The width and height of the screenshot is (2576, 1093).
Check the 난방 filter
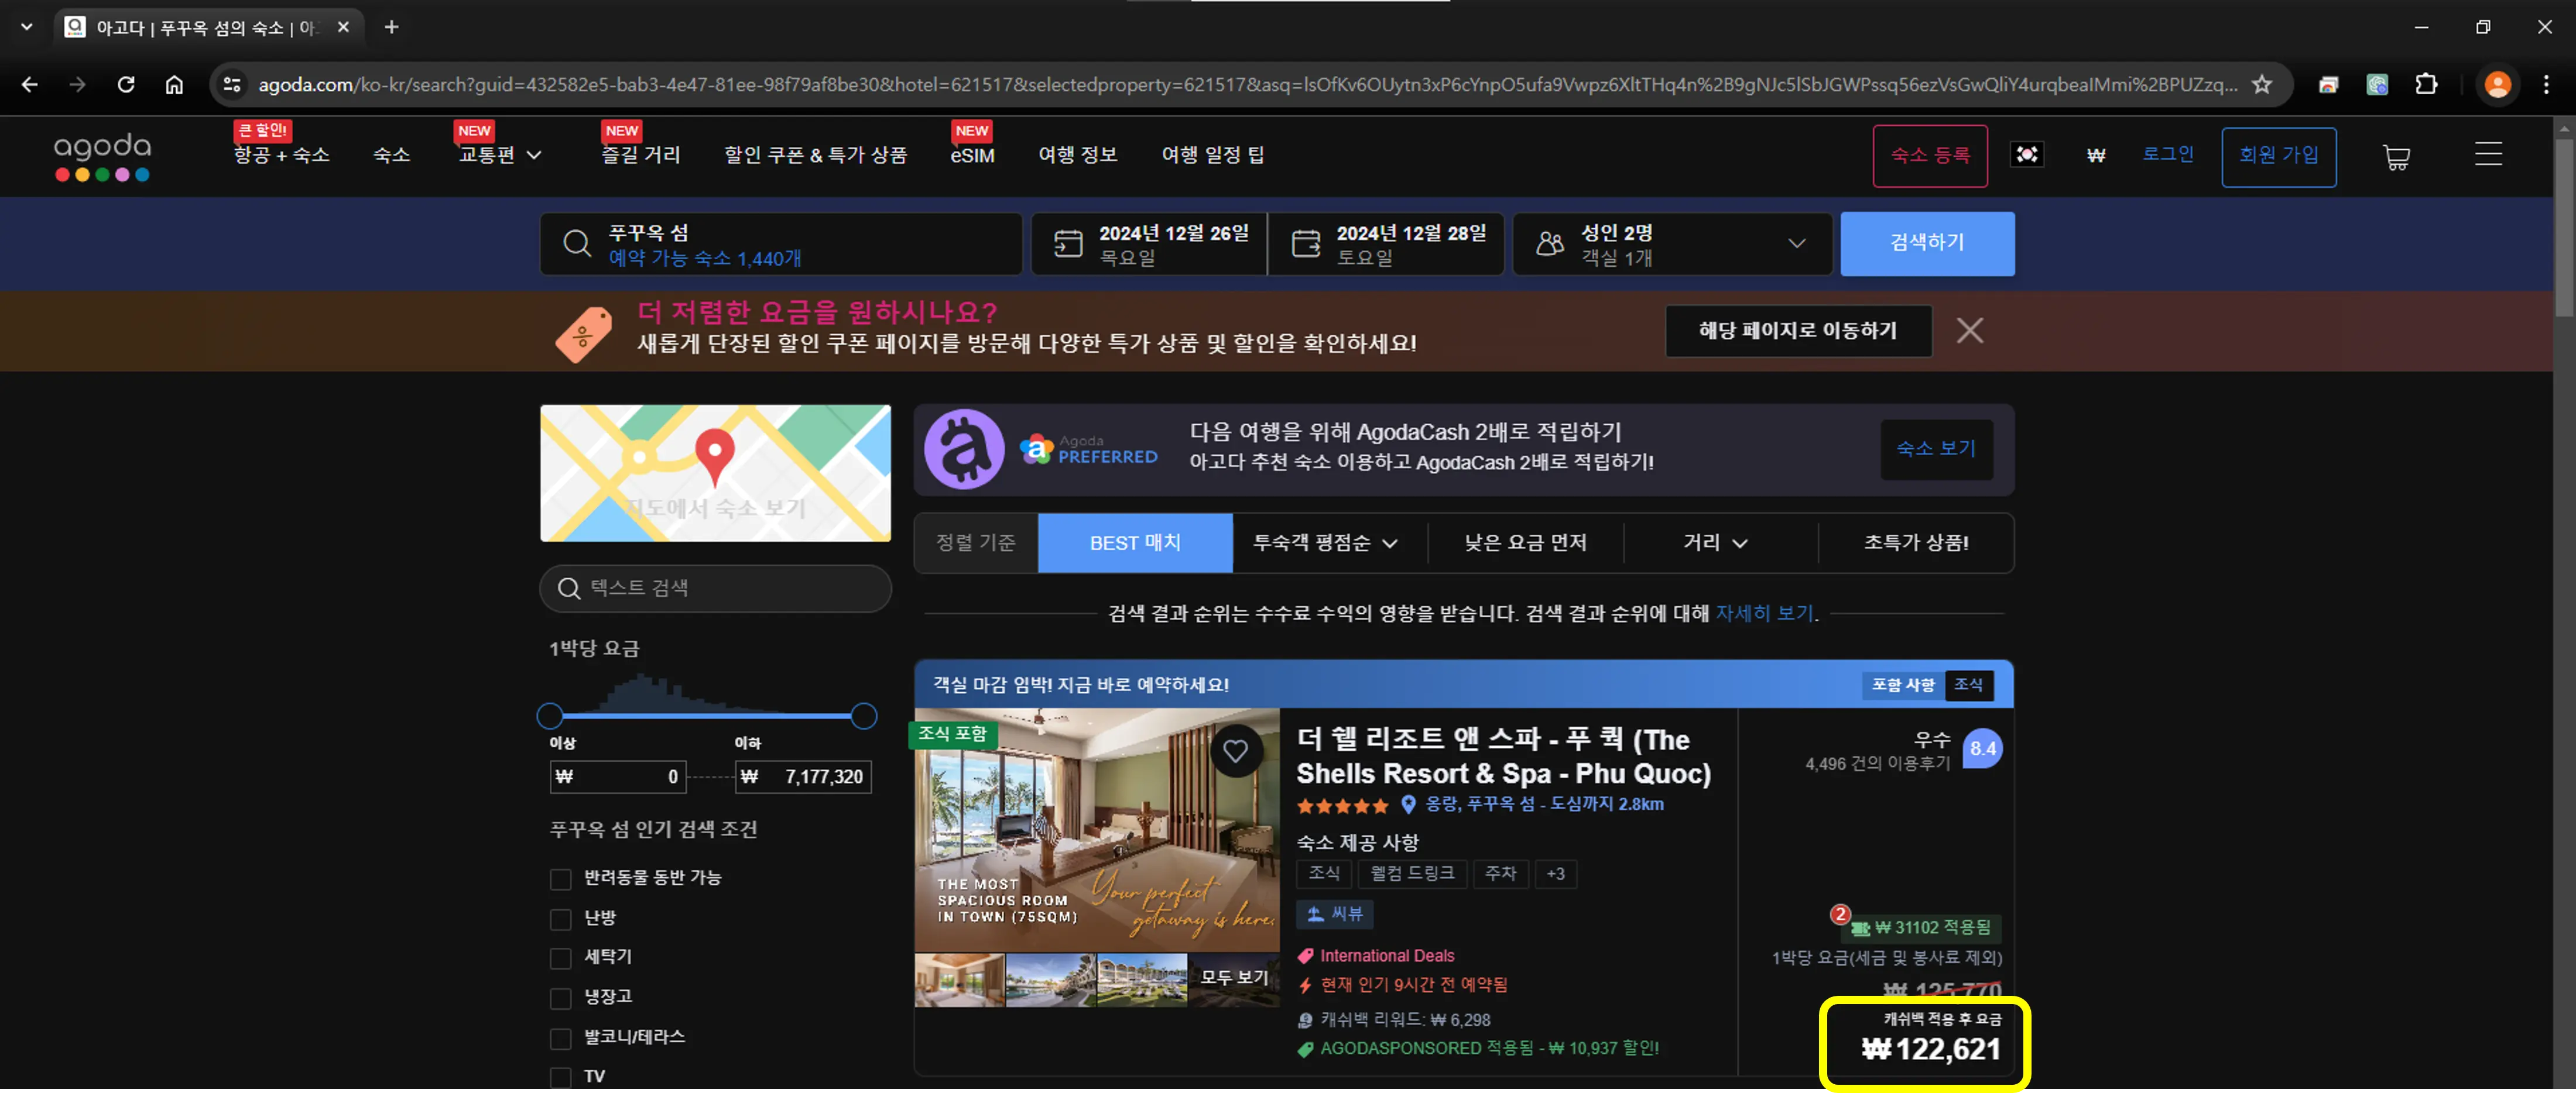pos(560,919)
